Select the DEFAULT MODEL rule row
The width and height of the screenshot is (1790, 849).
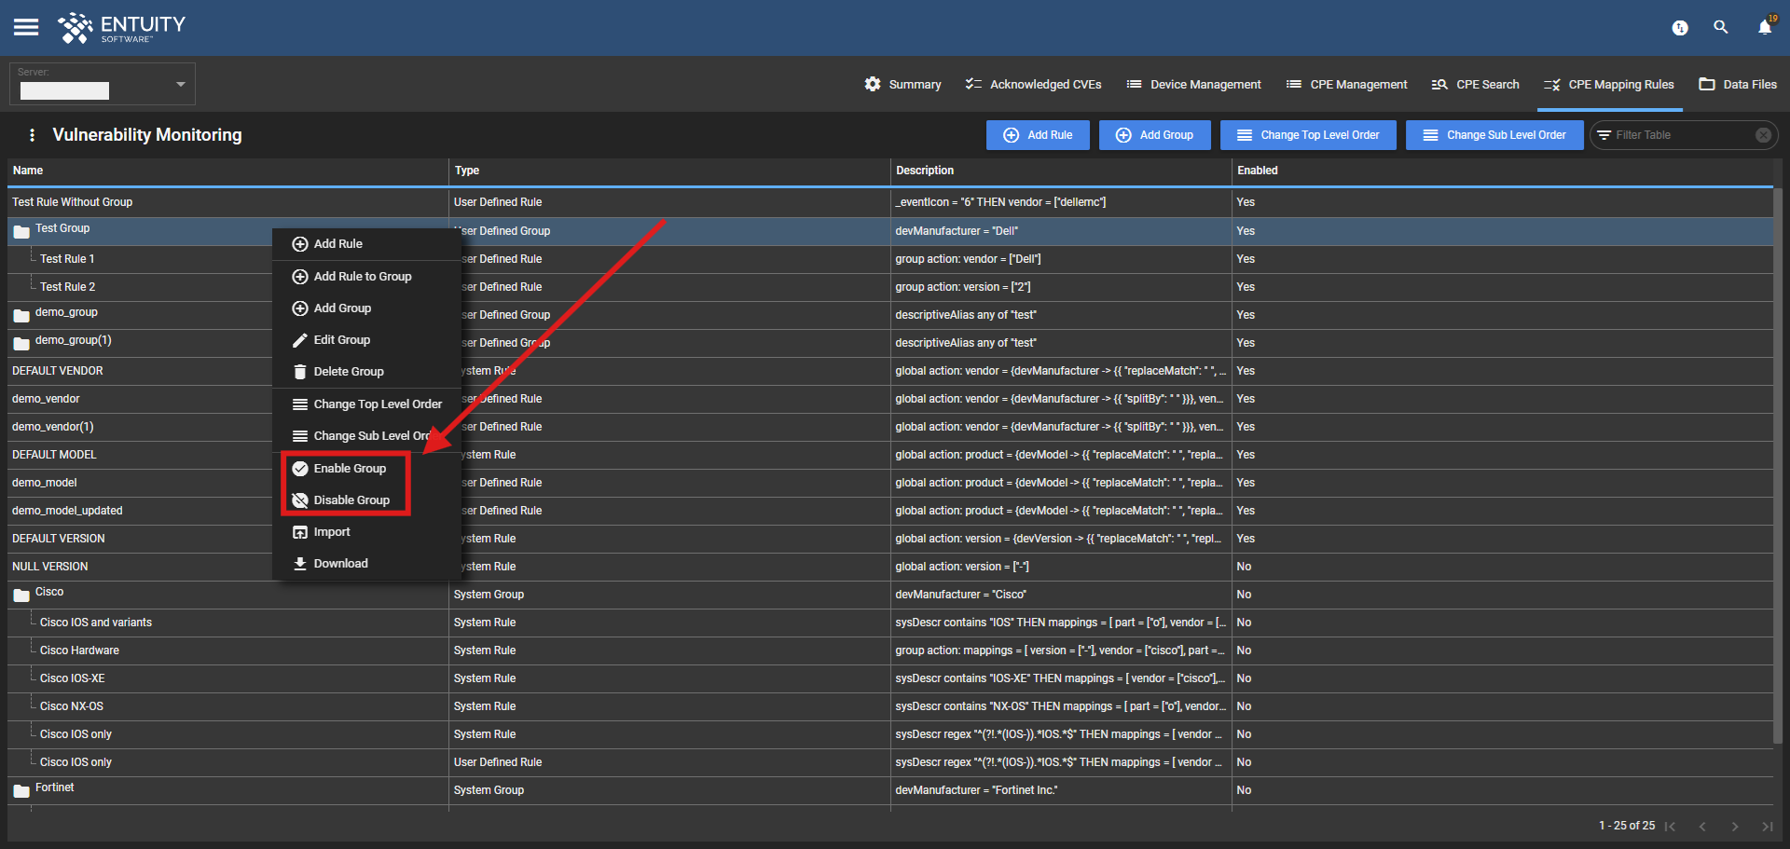point(890,455)
